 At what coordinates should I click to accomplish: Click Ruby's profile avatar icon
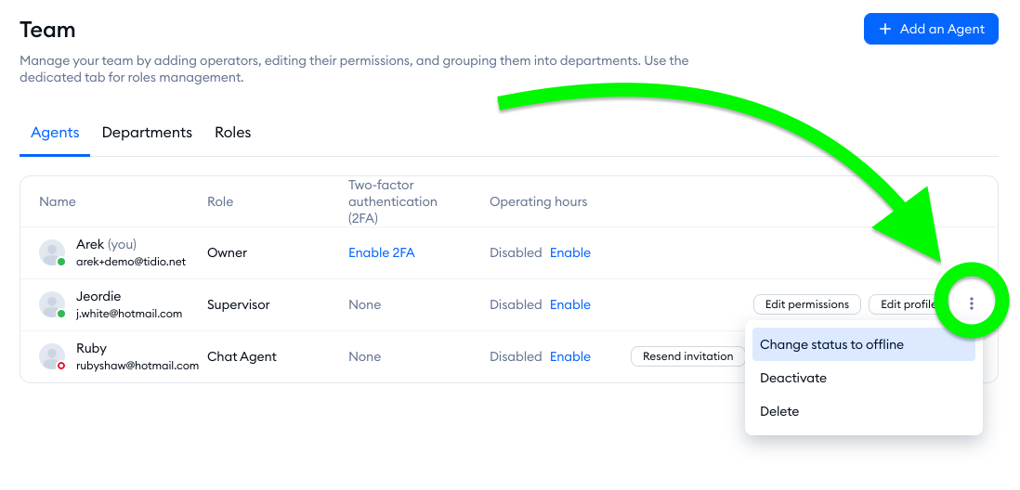(52, 356)
